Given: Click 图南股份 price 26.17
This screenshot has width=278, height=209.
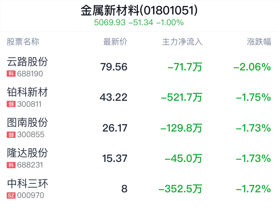Looking at the screenshot, I should pos(115,128).
